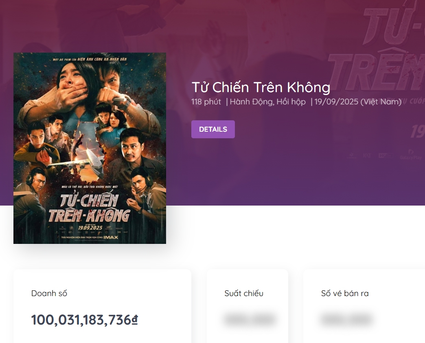425x343 pixels.
Task: Click the HKFilm logo
Action: 385,155
